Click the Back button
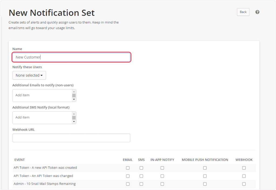The width and height of the screenshot is (276, 190). (x=243, y=12)
